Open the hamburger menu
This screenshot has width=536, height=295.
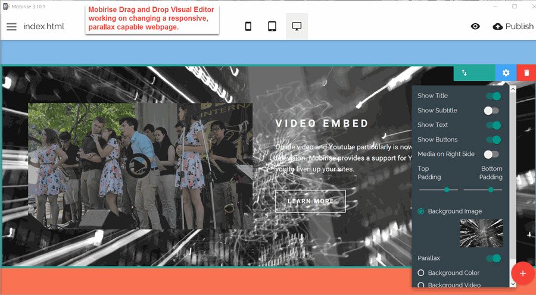(x=11, y=27)
